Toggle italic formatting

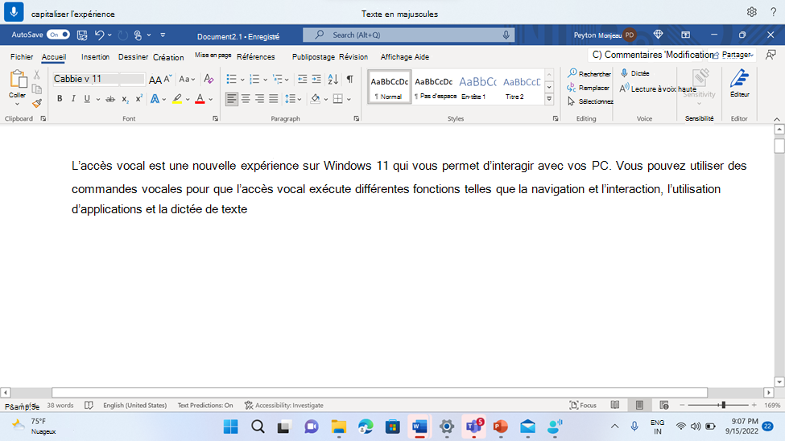click(73, 99)
